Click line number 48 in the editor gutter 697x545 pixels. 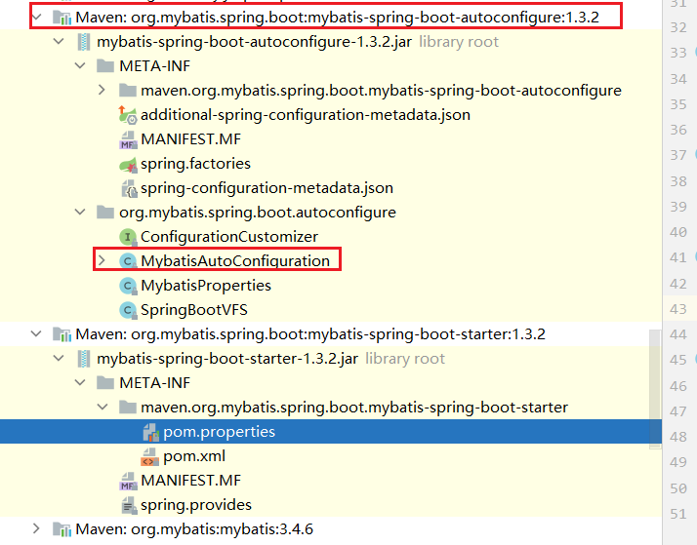(x=677, y=437)
